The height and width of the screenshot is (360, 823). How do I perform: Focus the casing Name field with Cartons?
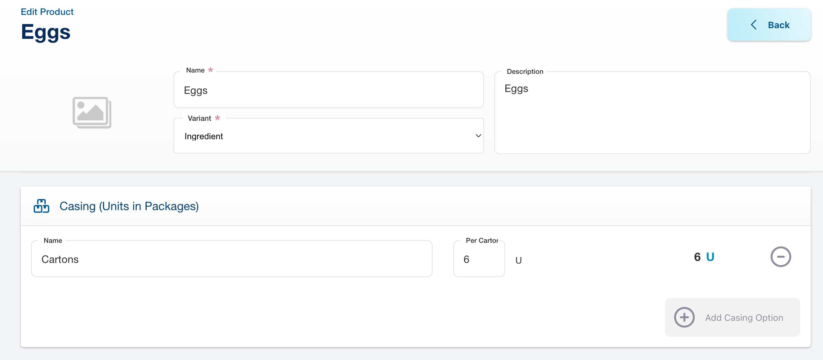coord(231,259)
